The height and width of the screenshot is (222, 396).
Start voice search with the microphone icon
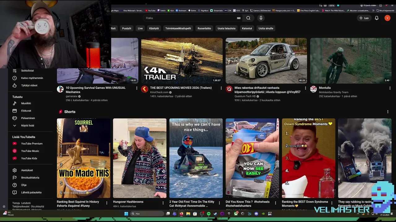[x=261, y=18]
